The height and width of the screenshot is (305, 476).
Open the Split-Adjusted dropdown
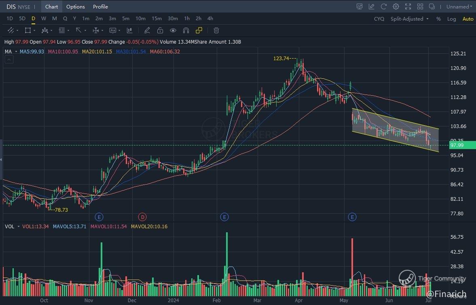409,19
